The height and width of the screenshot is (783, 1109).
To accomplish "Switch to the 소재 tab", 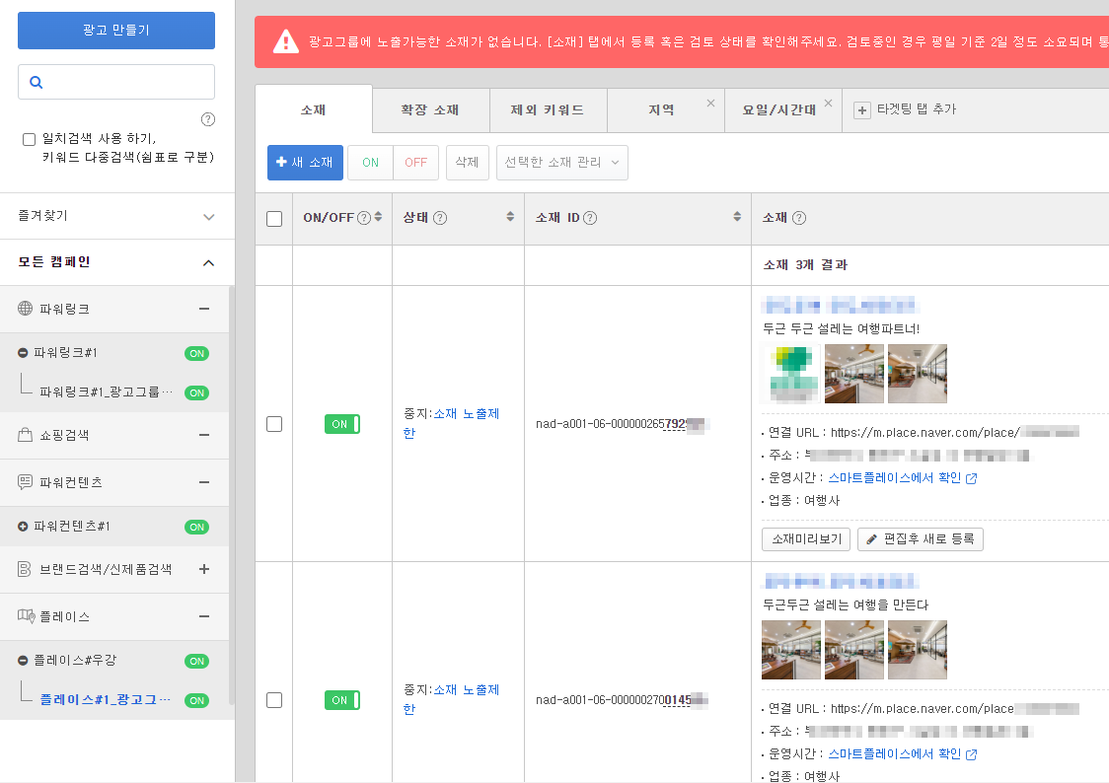I will tap(314, 109).
